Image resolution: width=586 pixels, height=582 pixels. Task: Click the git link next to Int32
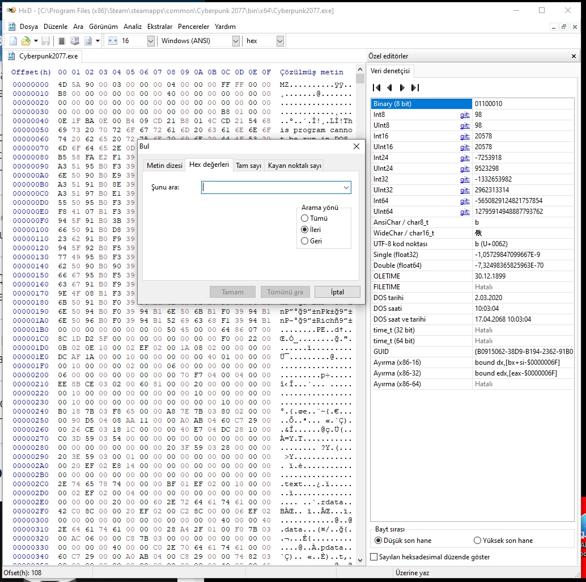(465, 179)
